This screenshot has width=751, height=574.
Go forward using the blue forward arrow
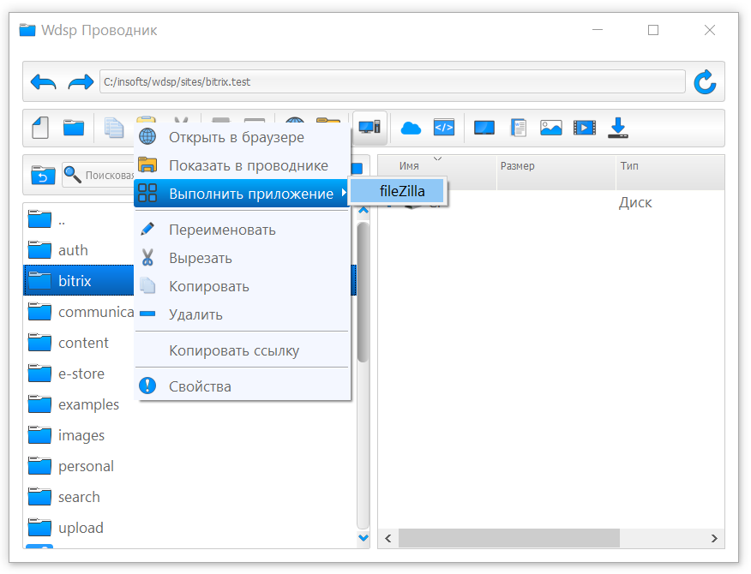coord(81,82)
